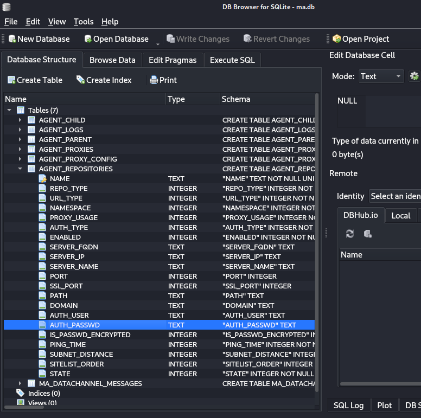The image size is (421, 418).
Task: Open the View menu
Action: 57,22
